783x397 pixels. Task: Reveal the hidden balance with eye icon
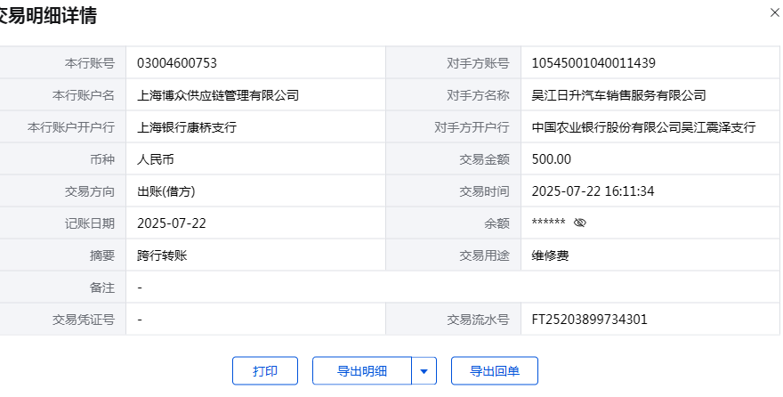tap(580, 223)
